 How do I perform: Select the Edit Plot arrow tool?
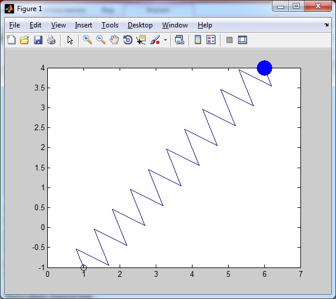(70, 40)
